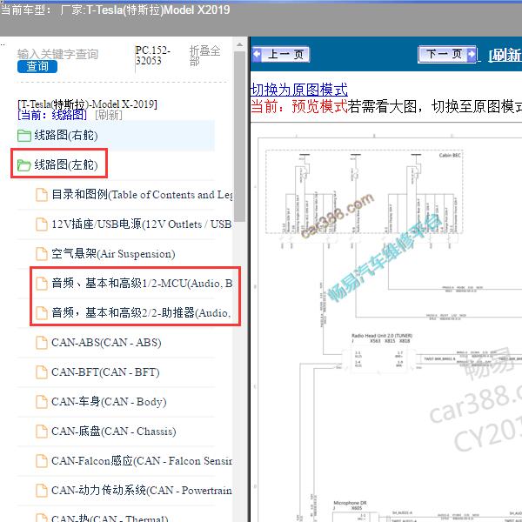Click document icon beside CAN-车身
This screenshot has width=522, height=522.
pos(42,402)
